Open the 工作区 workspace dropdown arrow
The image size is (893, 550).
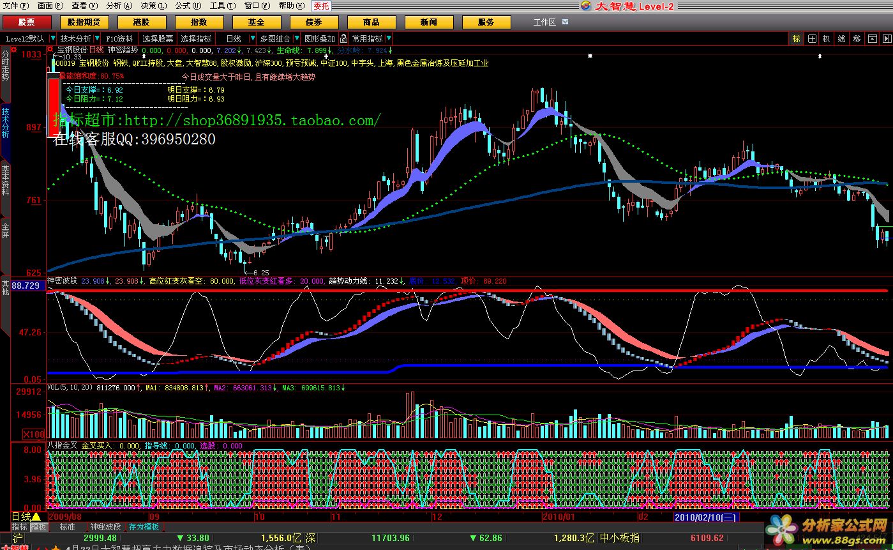click(x=565, y=22)
